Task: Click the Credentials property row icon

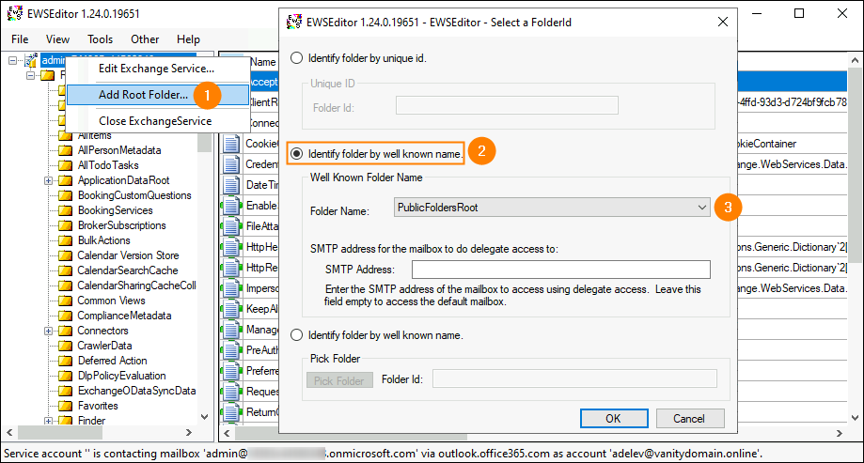Action: (x=231, y=164)
